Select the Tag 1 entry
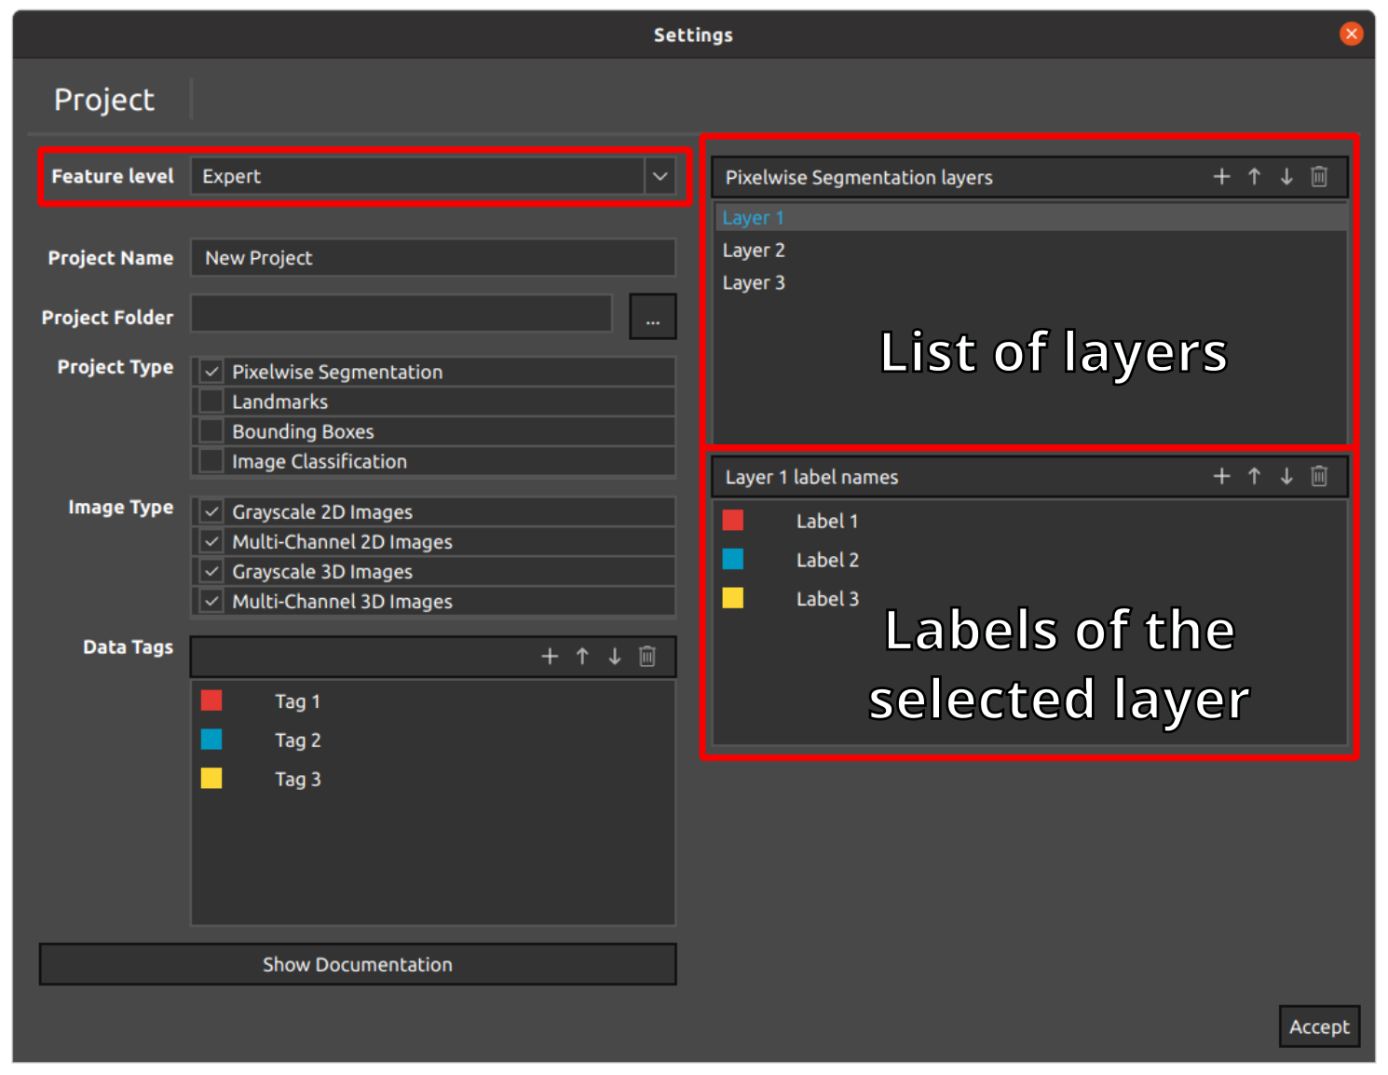 pos(297,701)
